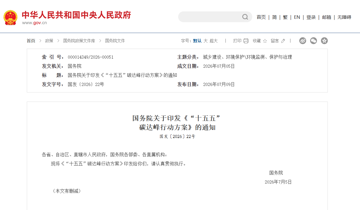Viewport: 360px width, 210px height.
Task: Open the 登录 login link
Action: [x=311, y=17]
